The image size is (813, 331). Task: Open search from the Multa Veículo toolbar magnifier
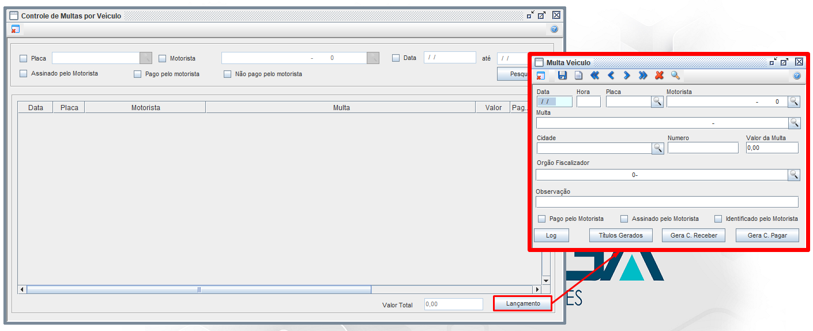(x=675, y=76)
